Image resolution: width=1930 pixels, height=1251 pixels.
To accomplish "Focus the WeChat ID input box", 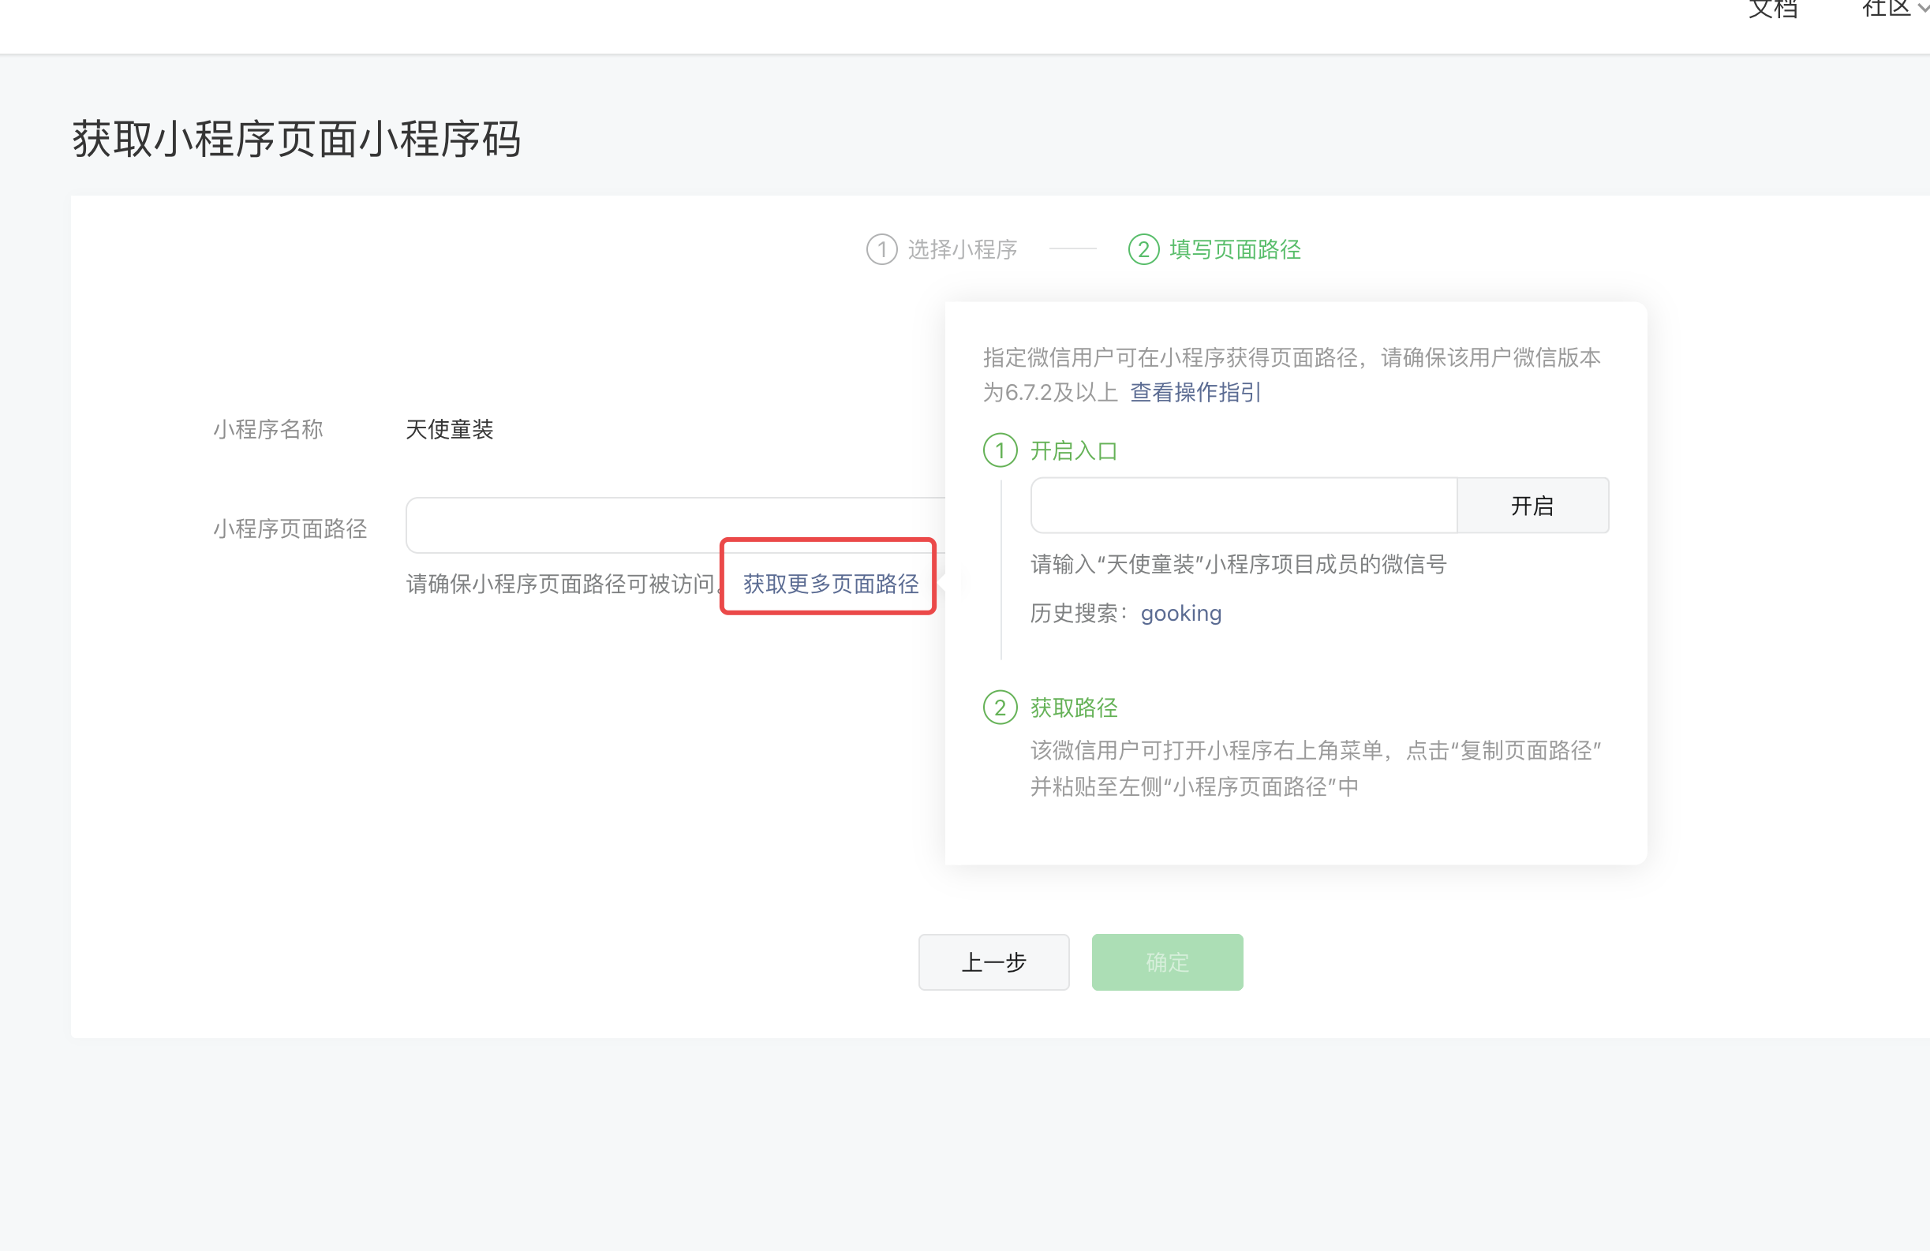I will (1244, 506).
